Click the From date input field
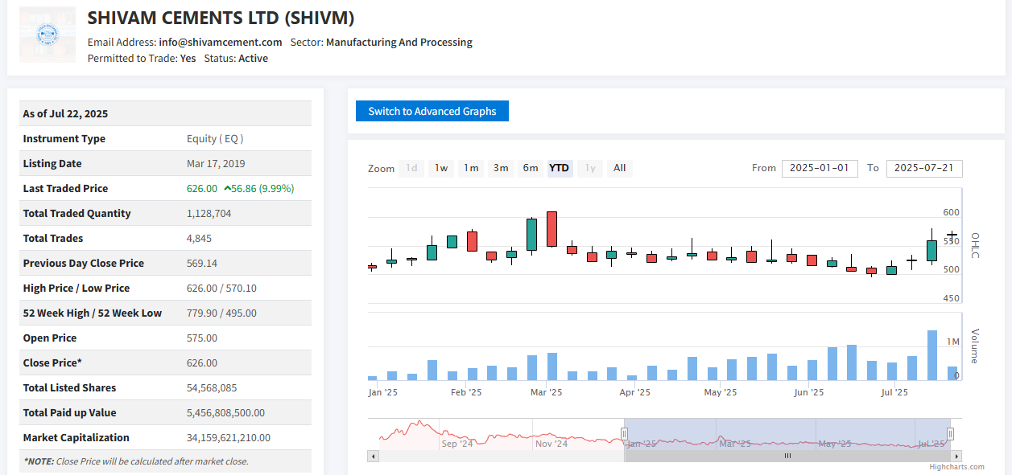This screenshot has height=475, width=1012. click(820, 168)
